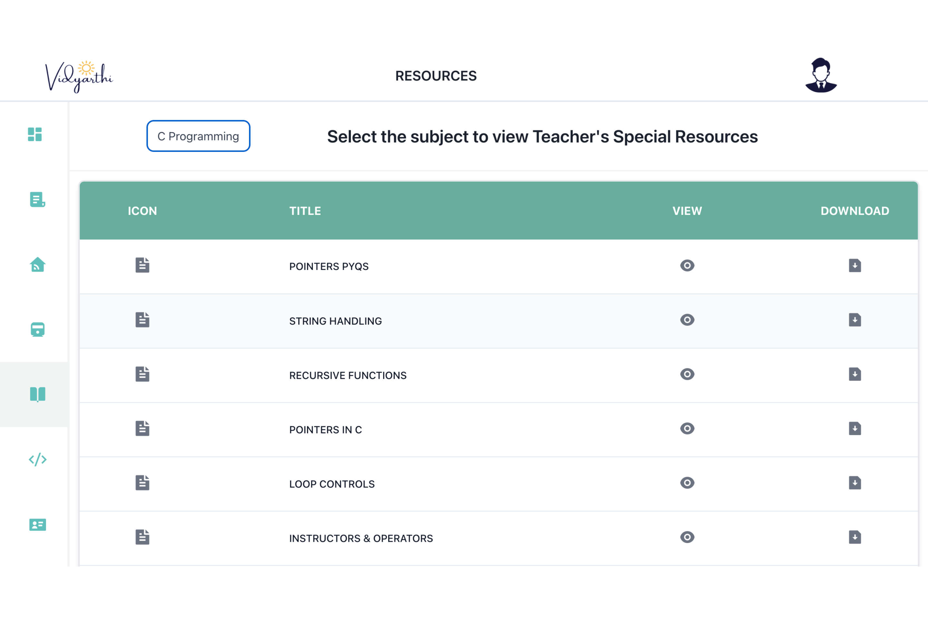
Task: View the INSTRUCTORS & OPERATORS resource
Action: coord(687,538)
